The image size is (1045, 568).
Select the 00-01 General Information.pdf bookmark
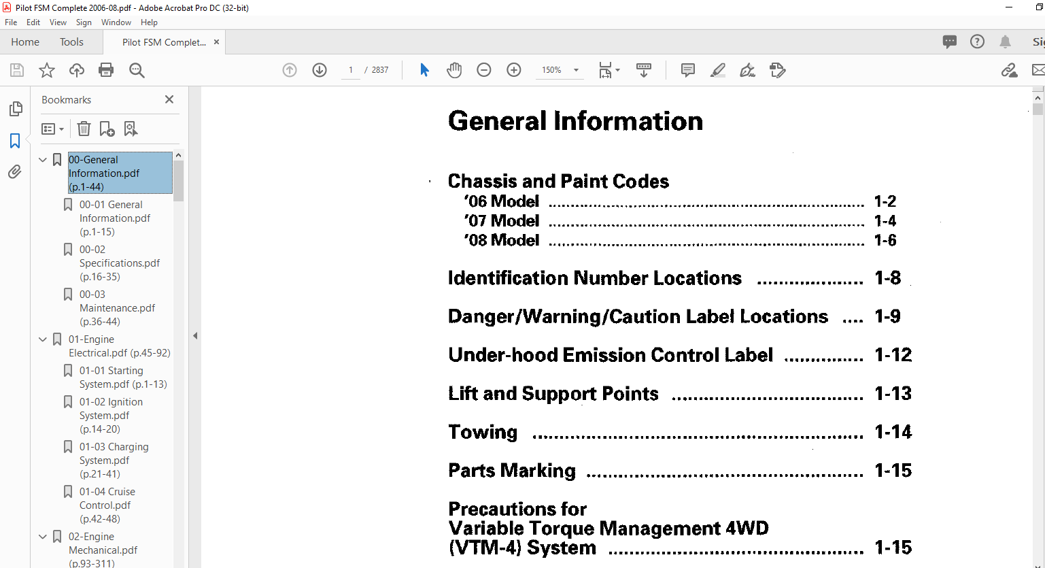115,218
